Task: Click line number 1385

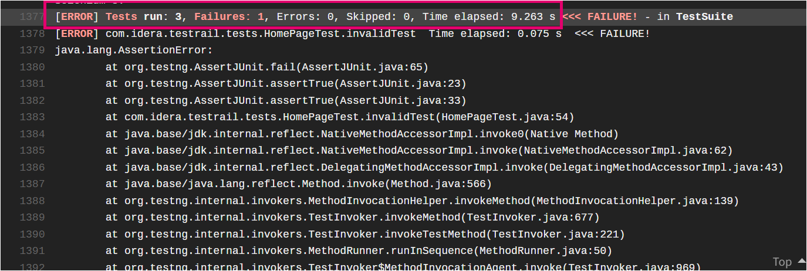Action: pos(32,151)
